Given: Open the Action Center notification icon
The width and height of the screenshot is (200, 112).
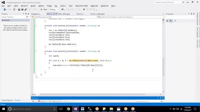Looking at the screenshot, I should point(195,109).
